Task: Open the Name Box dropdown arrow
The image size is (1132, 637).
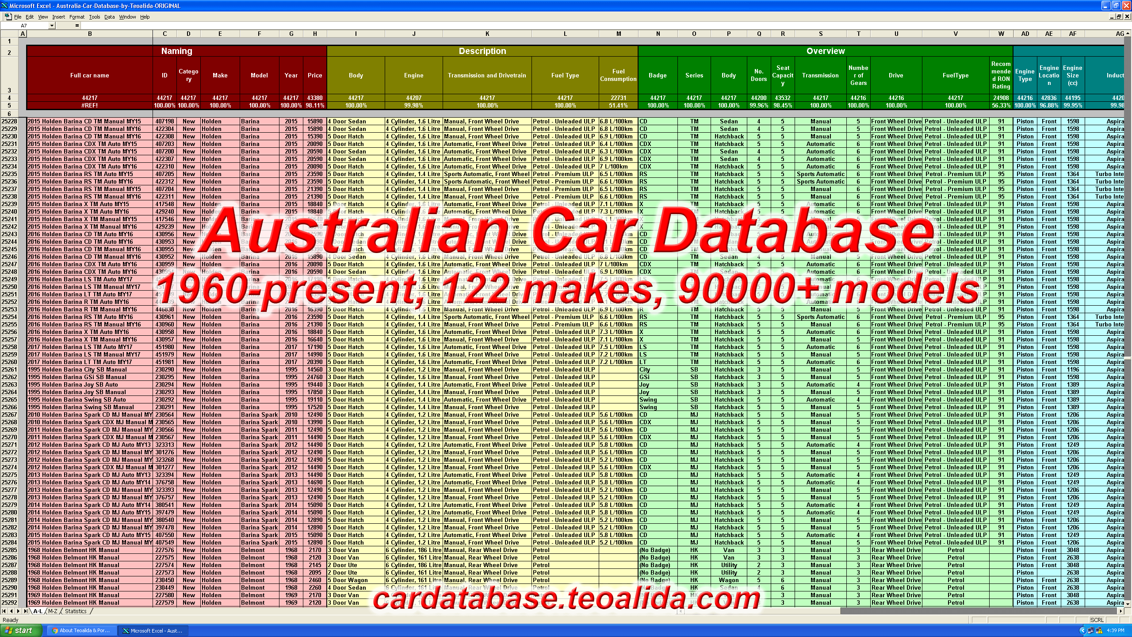Action: coord(52,26)
